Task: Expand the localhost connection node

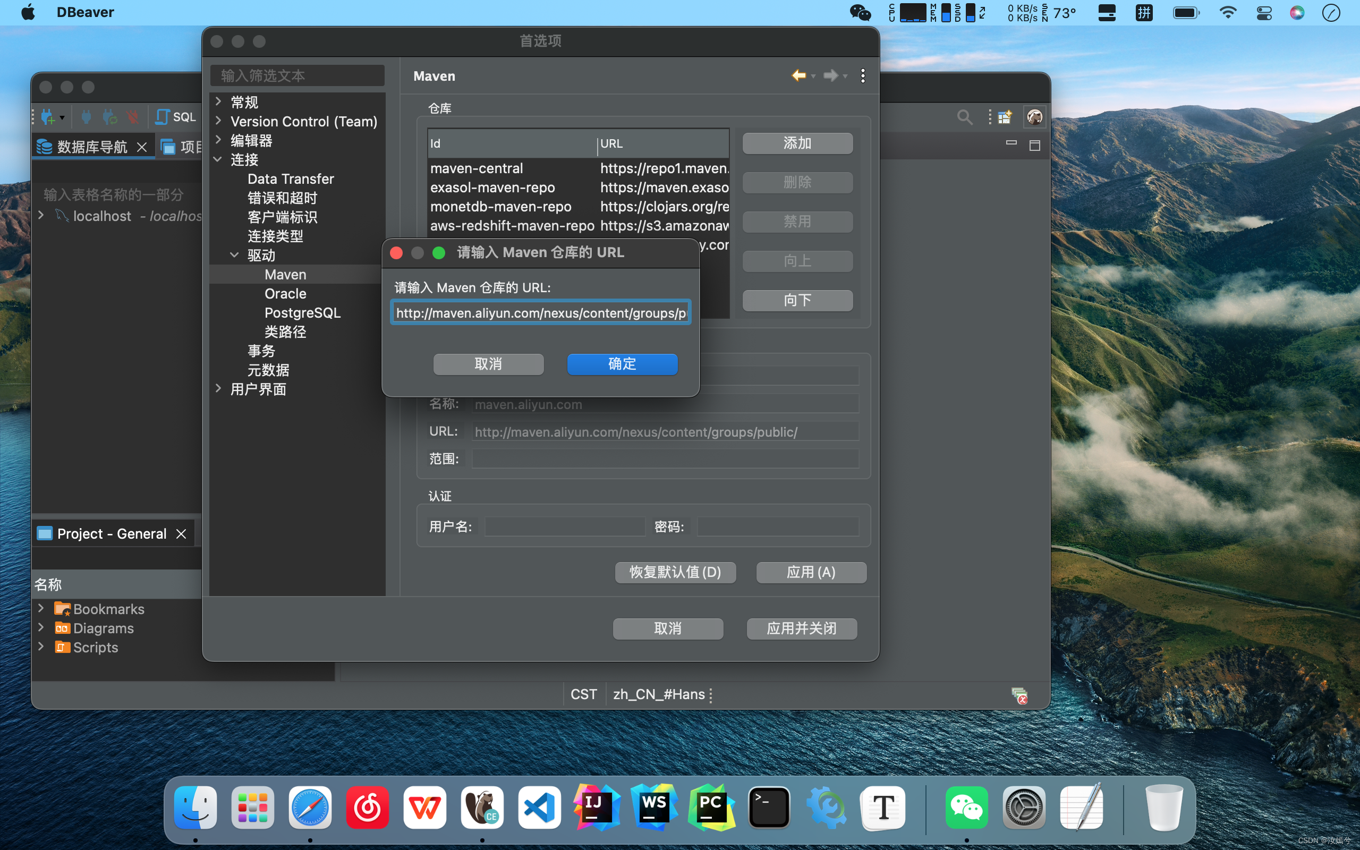Action: click(41, 216)
